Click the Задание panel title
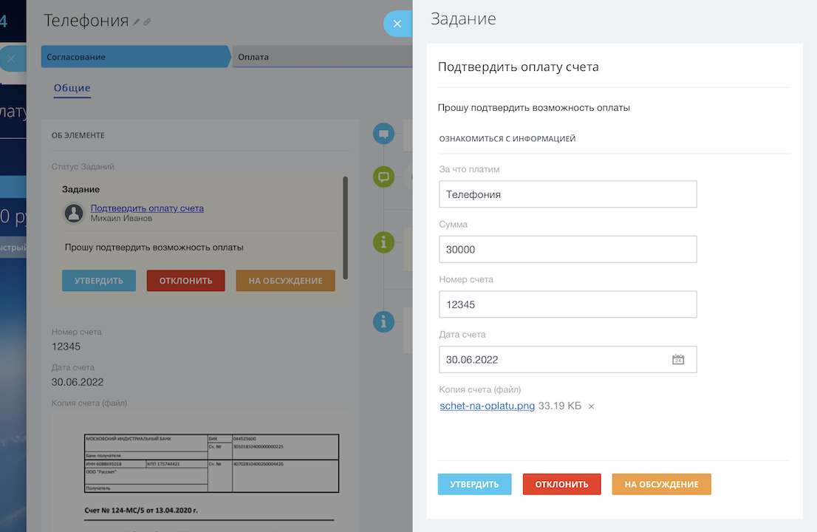Image resolution: width=817 pixels, height=532 pixels. pos(463,18)
